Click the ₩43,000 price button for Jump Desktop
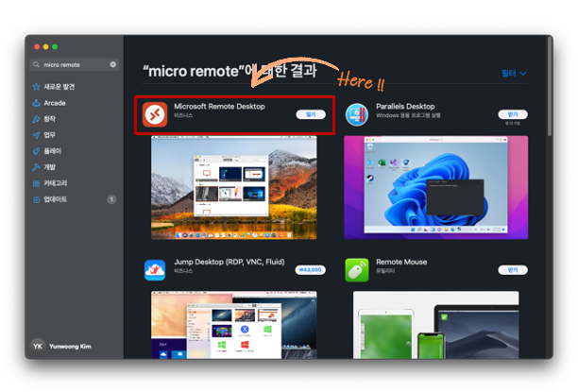This screenshot has width=578, height=392. [x=311, y=270]
